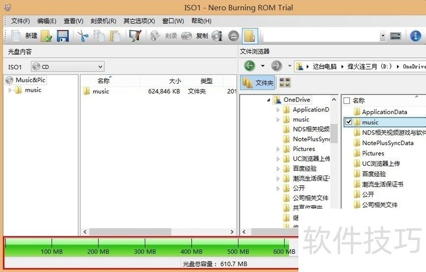
Task: Expand the ApplicationD tree node
Action: click(x=277, y=110)
